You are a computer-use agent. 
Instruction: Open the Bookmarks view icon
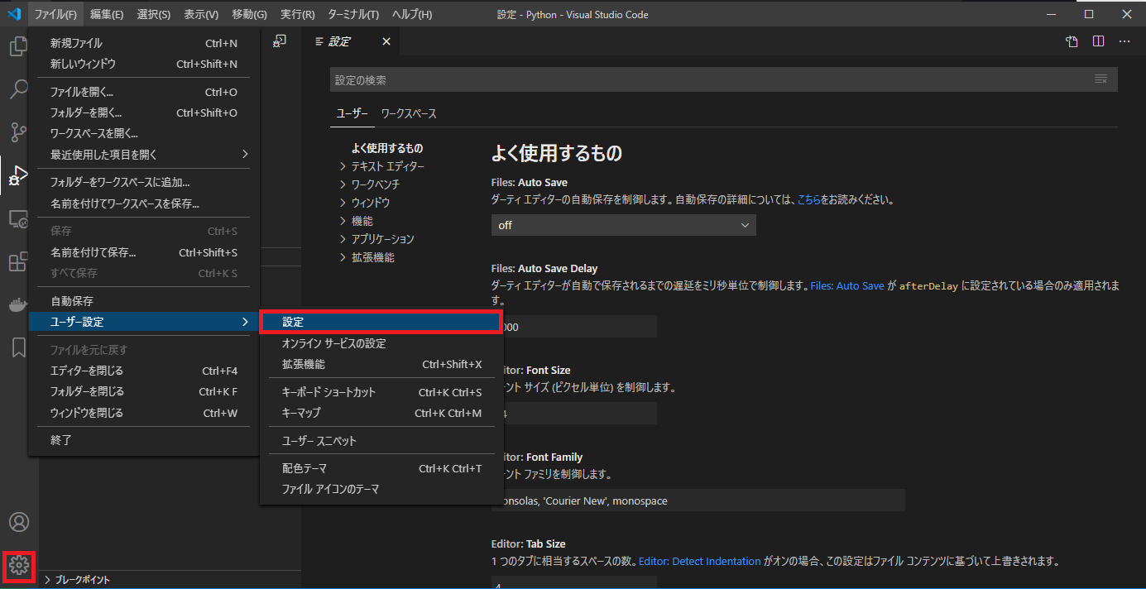18,348
